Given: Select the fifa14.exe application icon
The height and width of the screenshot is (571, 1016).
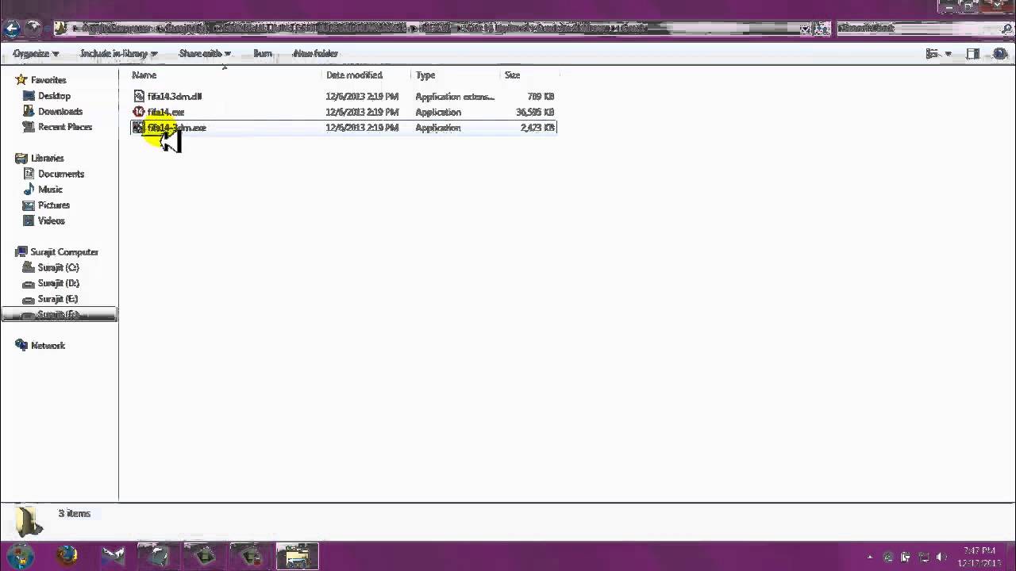Looking at the screenshot, I should click(x=139, y=112).
